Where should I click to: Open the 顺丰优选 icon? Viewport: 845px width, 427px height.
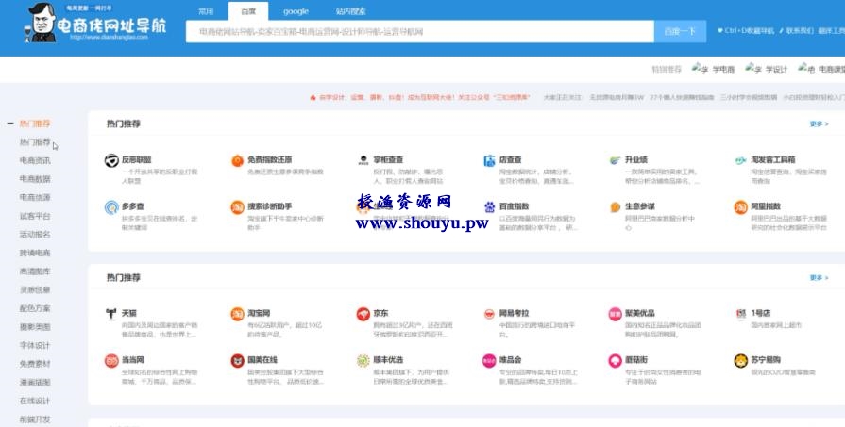[363, 360]
